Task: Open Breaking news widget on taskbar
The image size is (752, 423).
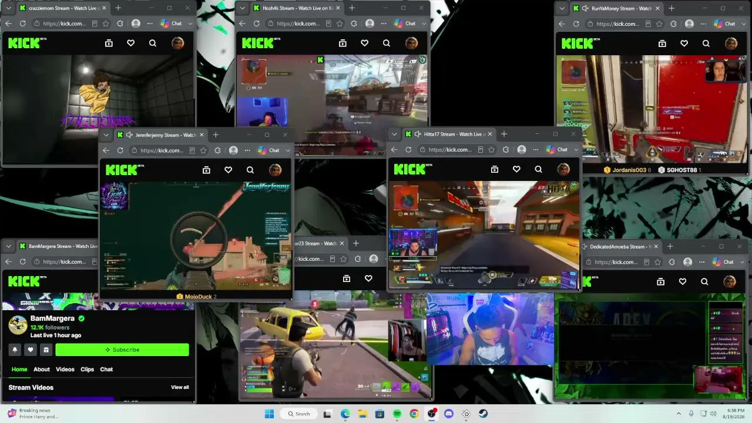Action: [33, 414]
